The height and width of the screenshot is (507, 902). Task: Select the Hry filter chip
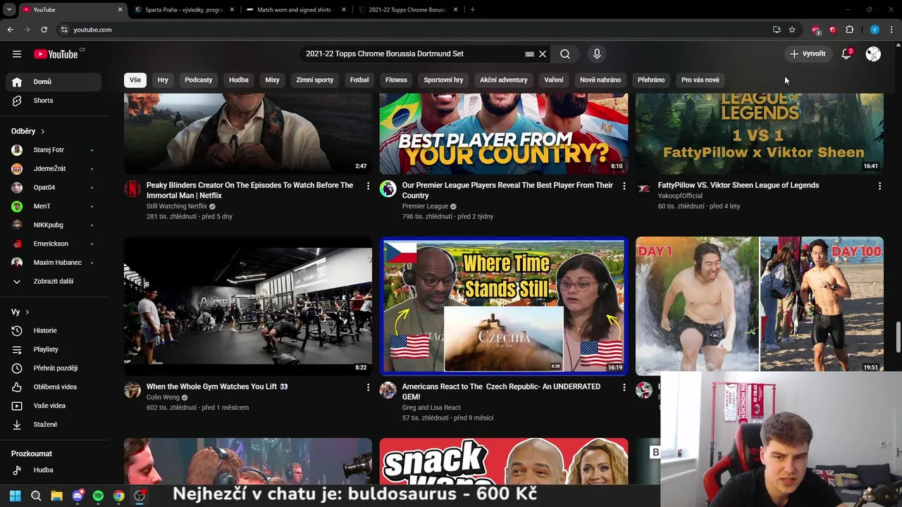click(x=163, y=80)
